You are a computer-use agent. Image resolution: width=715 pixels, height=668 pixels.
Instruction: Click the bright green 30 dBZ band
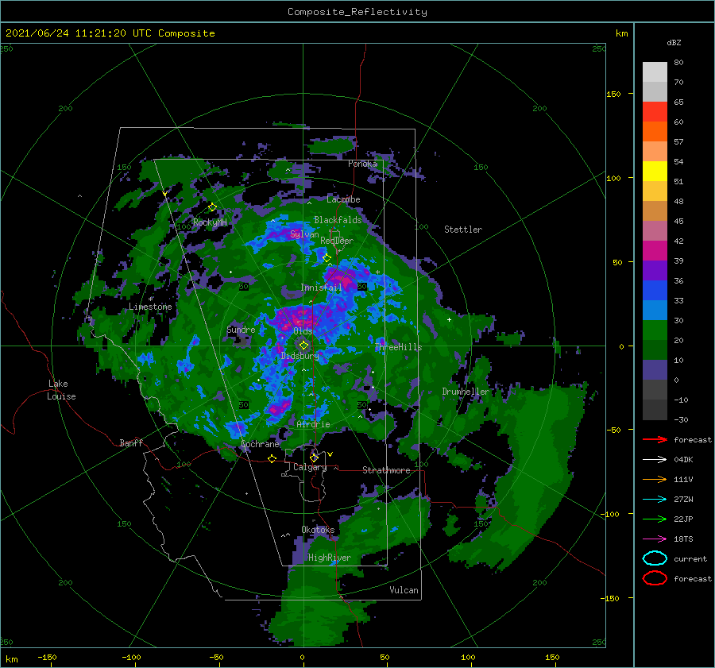pyautogui.click(x=655, y=330)
